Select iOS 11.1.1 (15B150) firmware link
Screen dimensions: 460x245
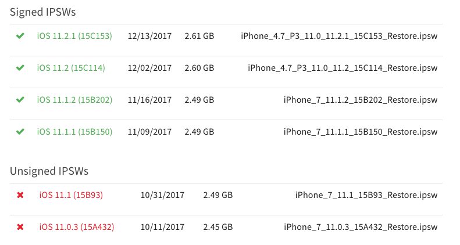point(74,131)
